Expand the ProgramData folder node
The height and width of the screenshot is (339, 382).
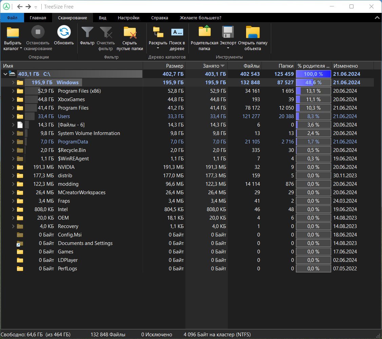(x=13, y=142)
